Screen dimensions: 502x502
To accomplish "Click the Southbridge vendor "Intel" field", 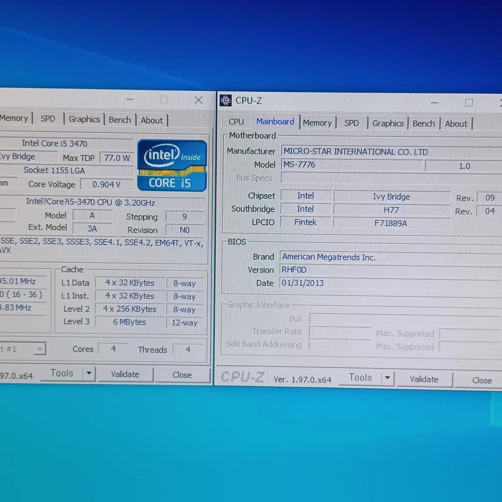I will click(305, 209).
